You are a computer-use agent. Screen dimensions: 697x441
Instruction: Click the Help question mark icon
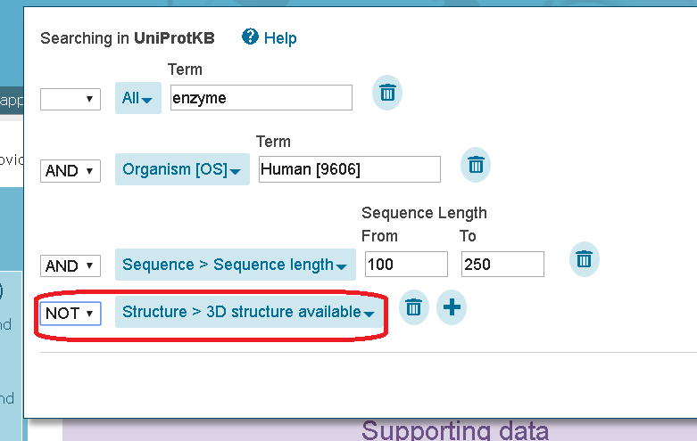point(250,37)
